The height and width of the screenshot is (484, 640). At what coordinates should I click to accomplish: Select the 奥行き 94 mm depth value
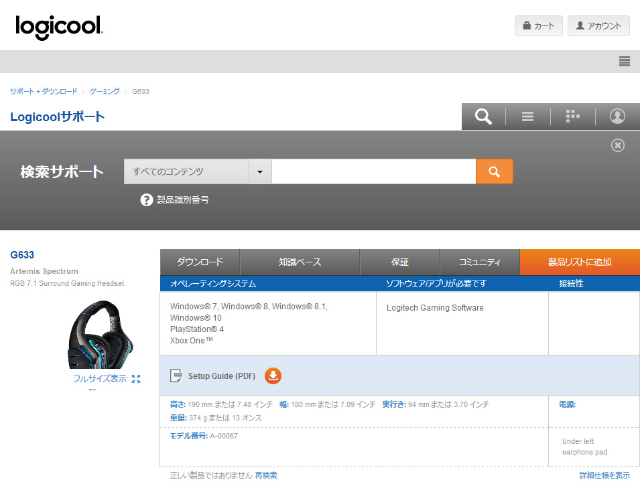pos(448,404)
